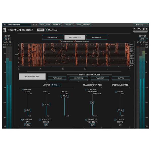The image size is (151, 151).
Task: Click the input level meter
Action: coord(9,88)
